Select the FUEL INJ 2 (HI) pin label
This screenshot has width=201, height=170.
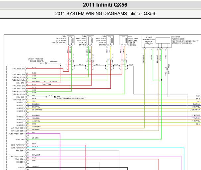pos(19,89)
